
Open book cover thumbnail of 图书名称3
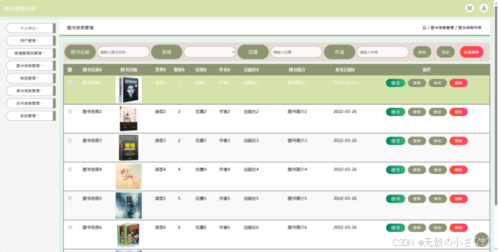tap(129, 147)
